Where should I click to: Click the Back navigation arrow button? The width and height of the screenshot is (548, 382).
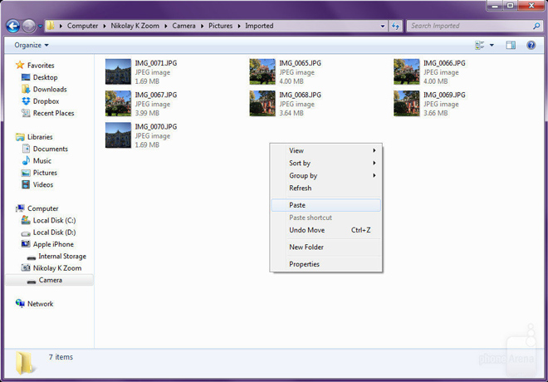pos(12,27)
